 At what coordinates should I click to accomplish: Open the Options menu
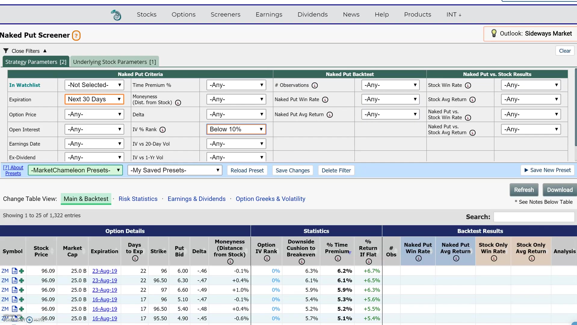pyautogui.click(x=184, y=14)
